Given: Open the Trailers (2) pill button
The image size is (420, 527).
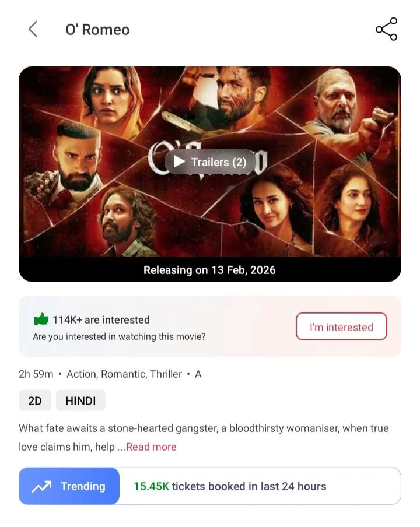Looking at the screenshot, I should click(210, 162).
